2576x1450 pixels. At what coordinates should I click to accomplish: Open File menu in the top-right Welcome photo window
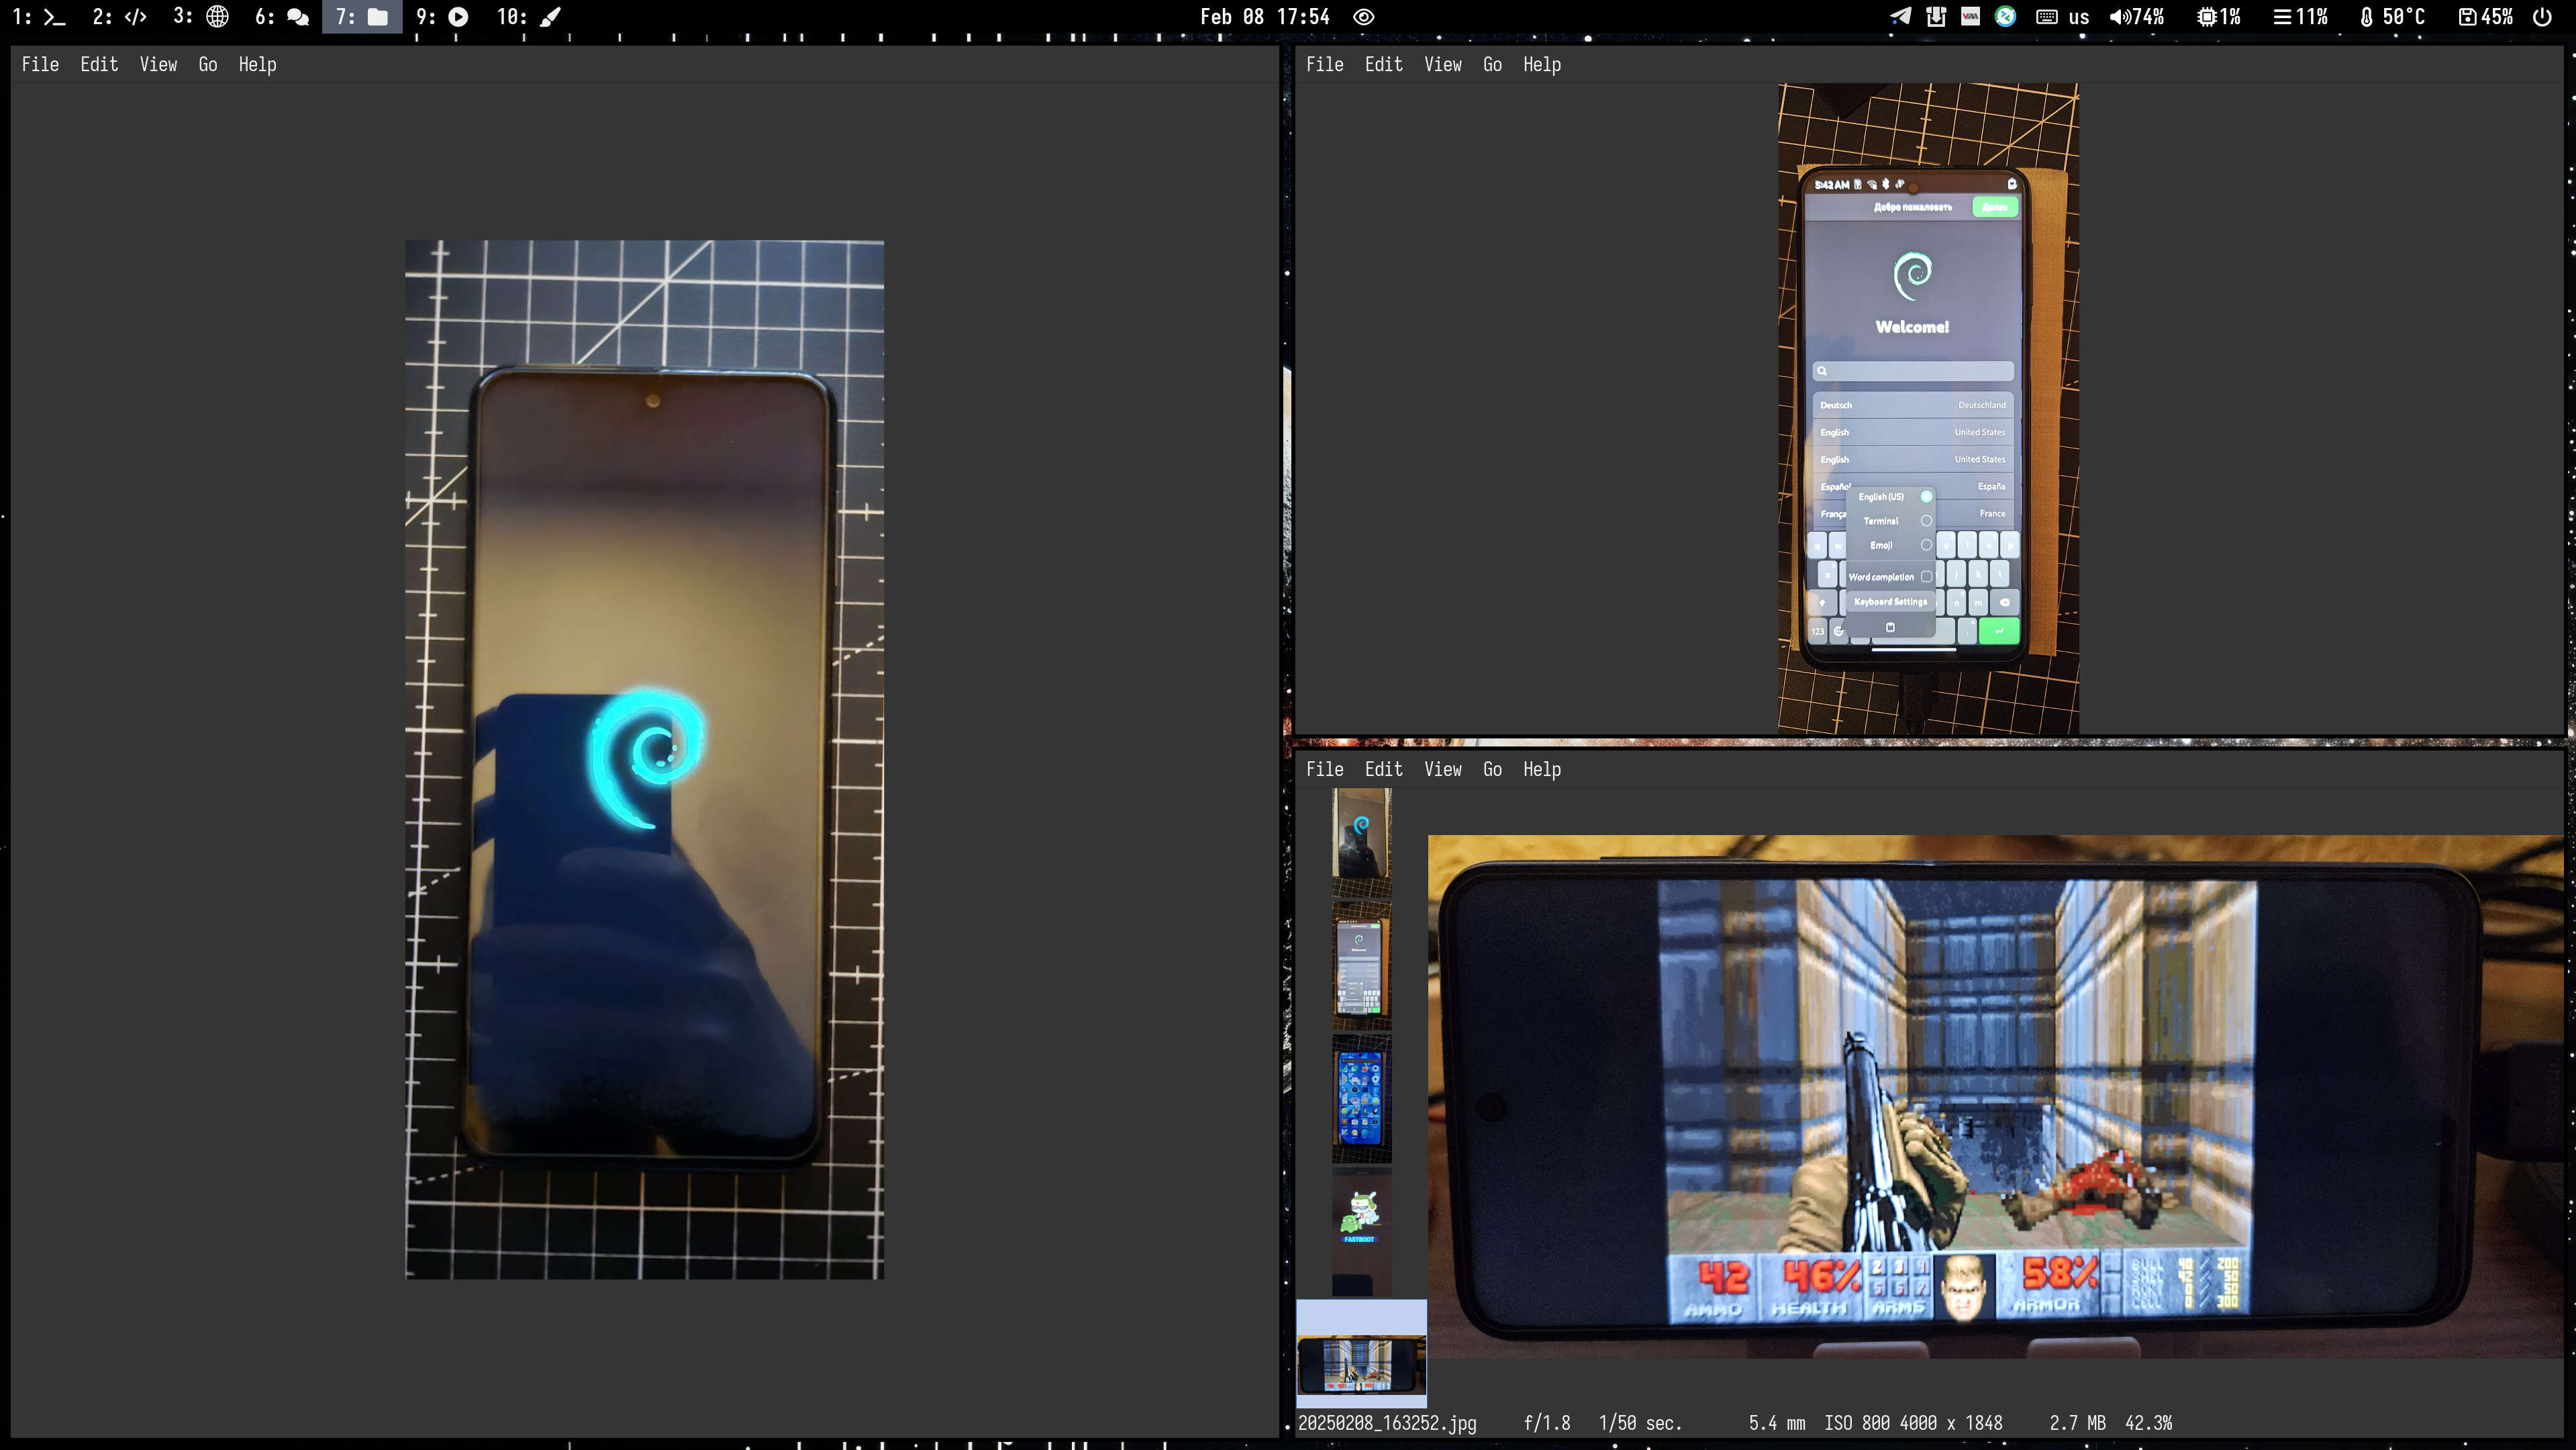tap(1325, 64)
